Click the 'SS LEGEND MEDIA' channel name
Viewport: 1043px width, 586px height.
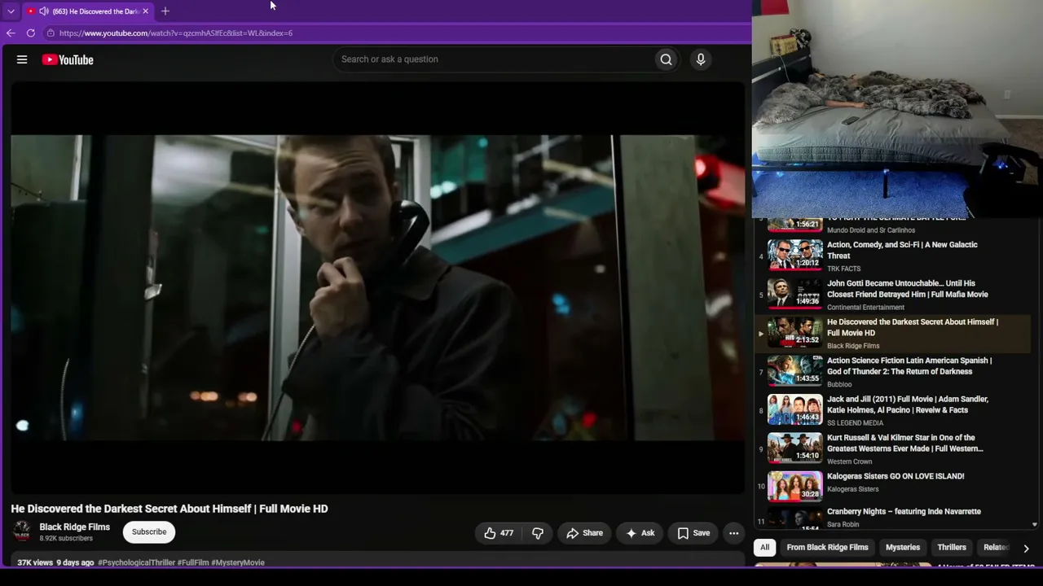(x=855, y=423)
